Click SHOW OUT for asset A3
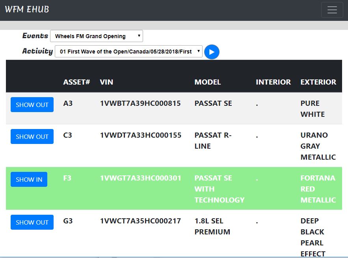The height and width of the screenshot is (258, 348). coord(32,105)
